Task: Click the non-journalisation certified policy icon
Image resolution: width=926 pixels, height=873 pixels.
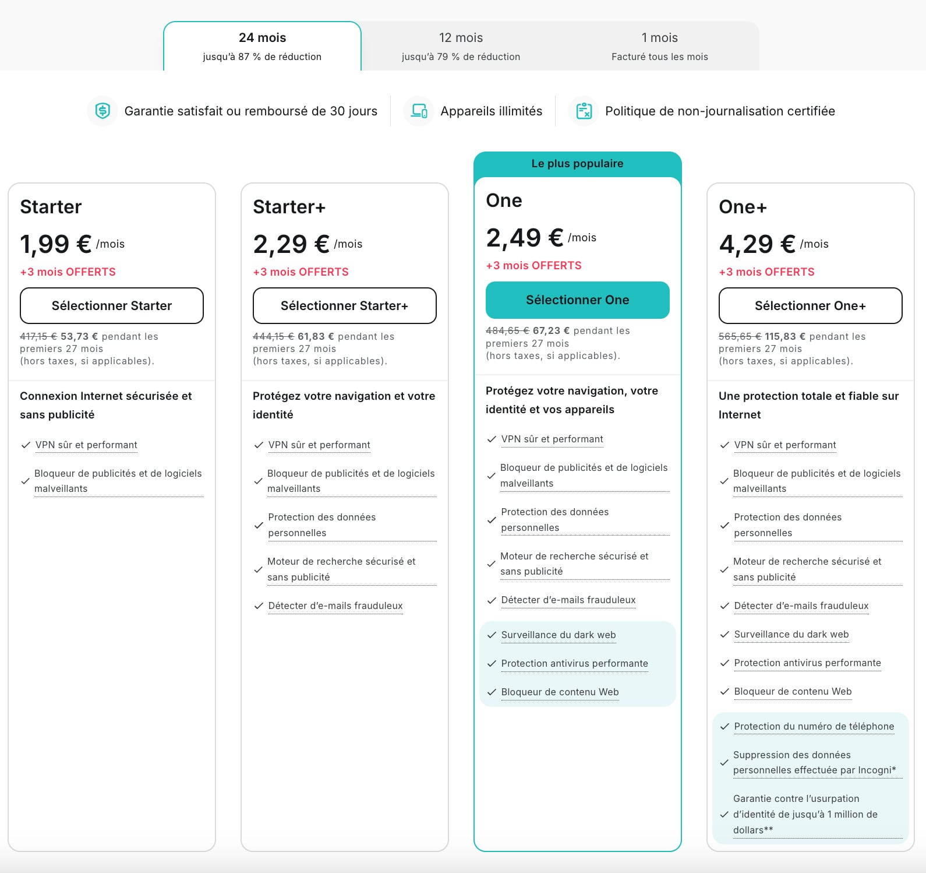Action: 585,111
